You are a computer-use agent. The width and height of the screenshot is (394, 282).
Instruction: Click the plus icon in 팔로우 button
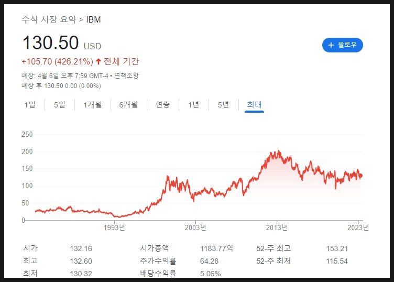click(x=331, y=45)
